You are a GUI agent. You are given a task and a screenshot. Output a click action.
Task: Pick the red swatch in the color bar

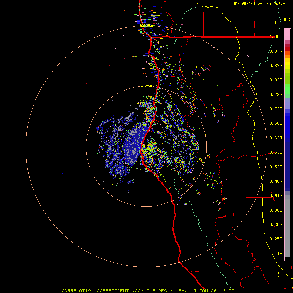[287, 49]
